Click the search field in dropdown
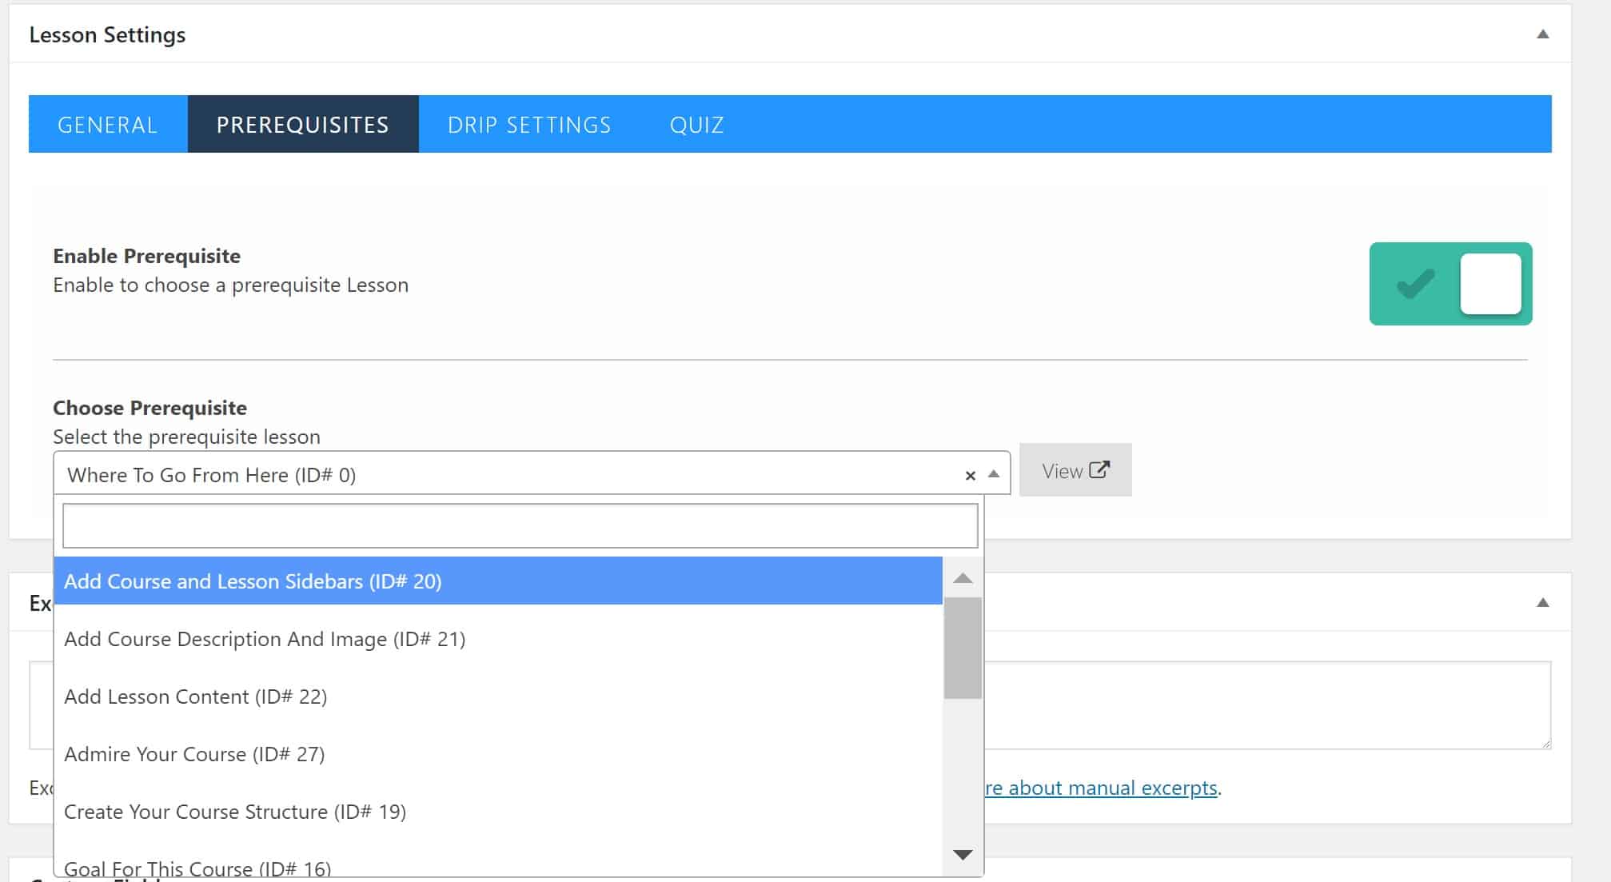Image resolution: width=1611 pixels, height=882 pixels. coord(520,526)
